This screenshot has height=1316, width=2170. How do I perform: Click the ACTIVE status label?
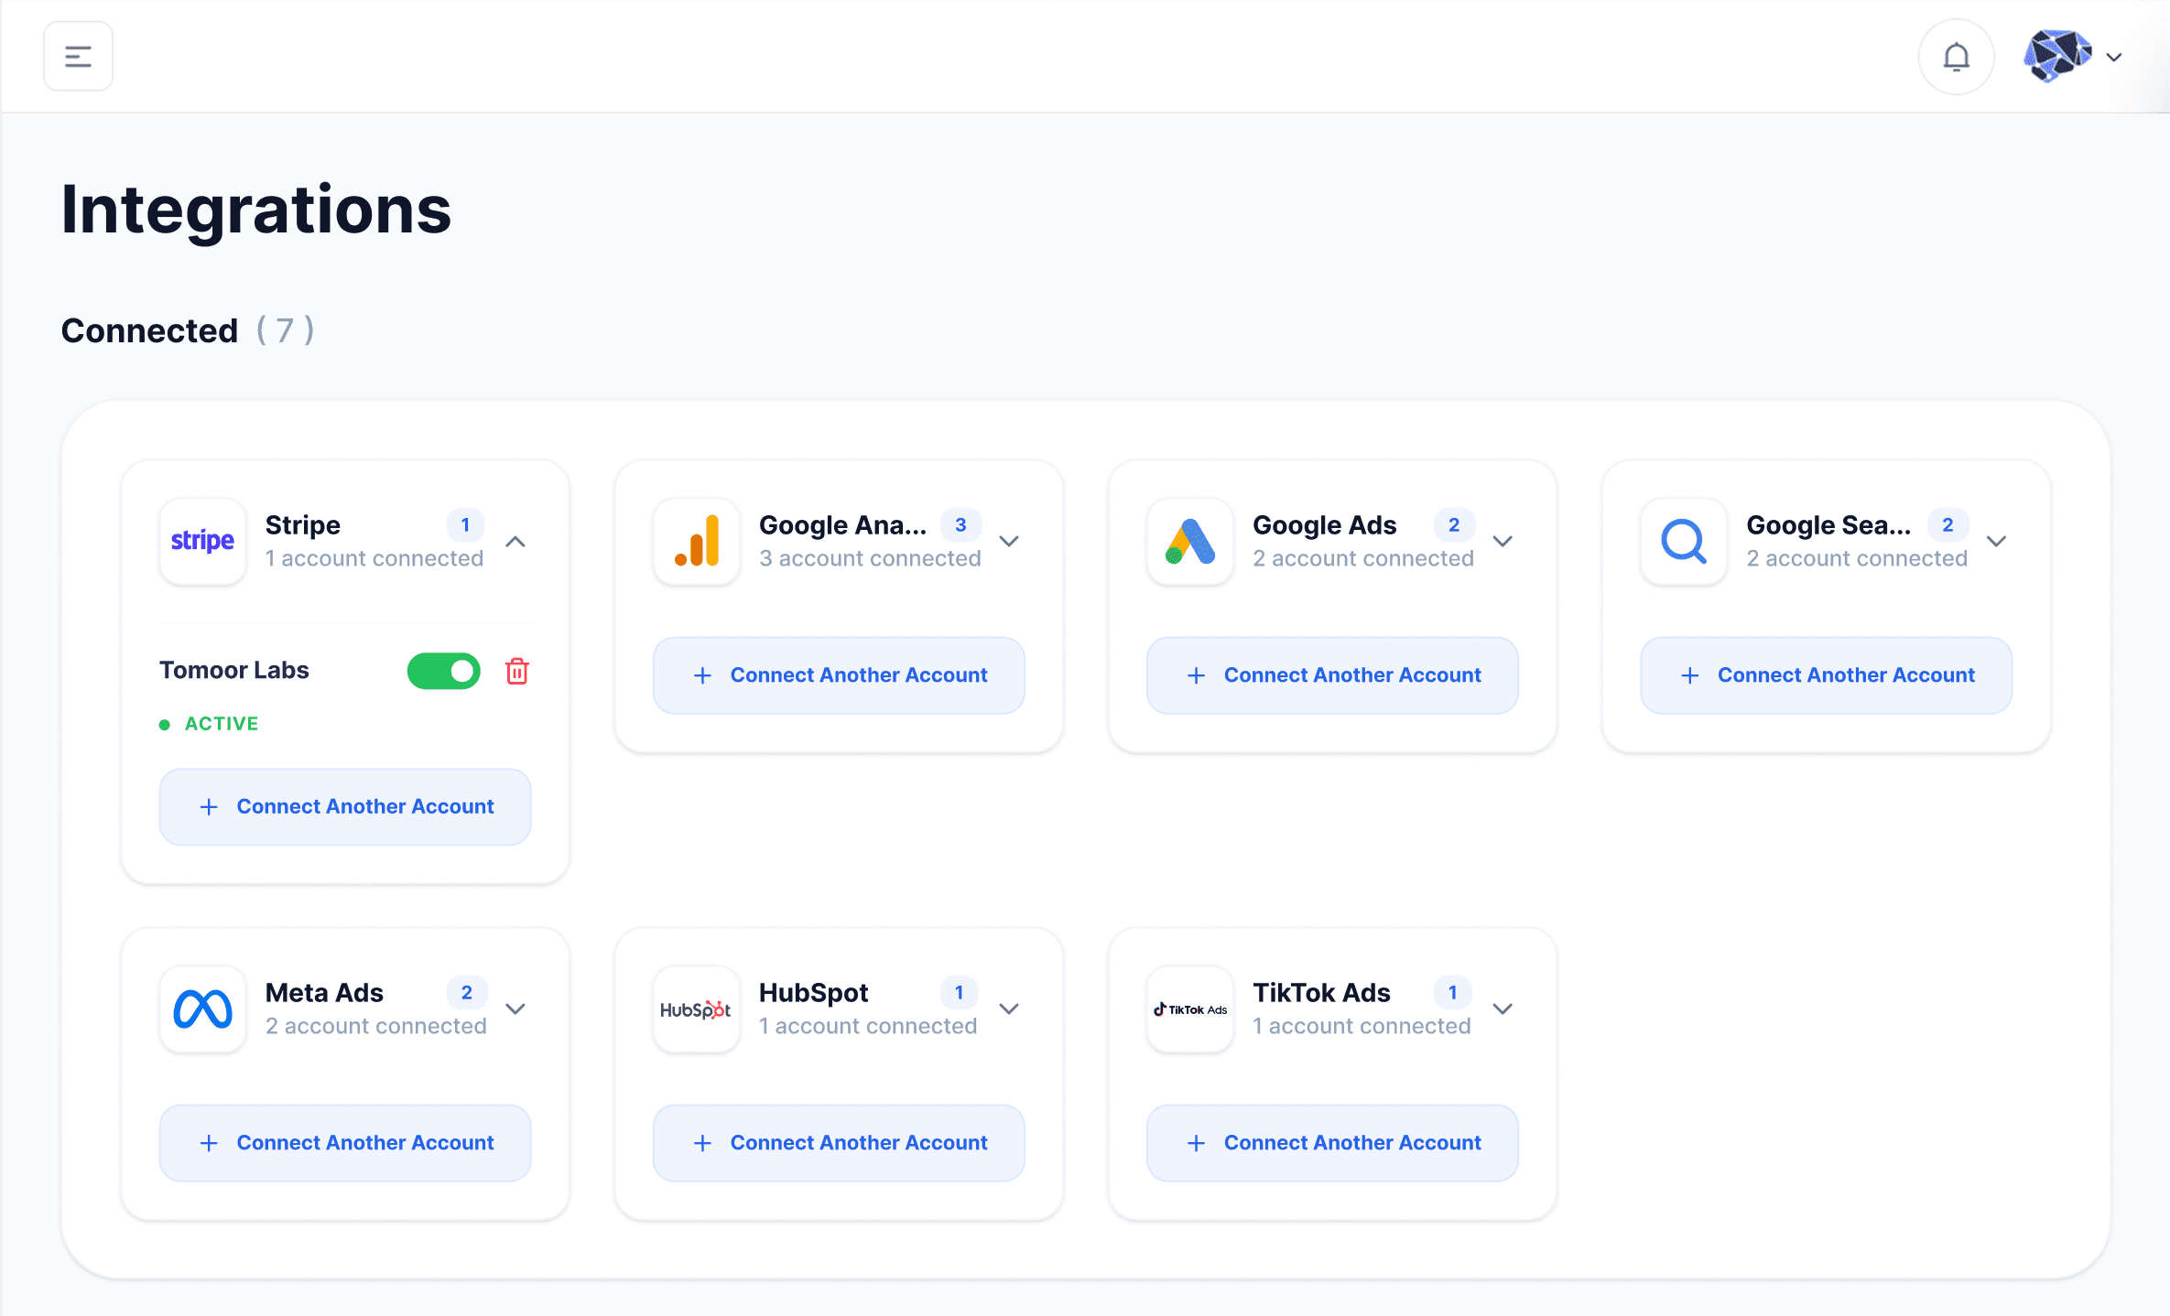click(x=222, y=723)
